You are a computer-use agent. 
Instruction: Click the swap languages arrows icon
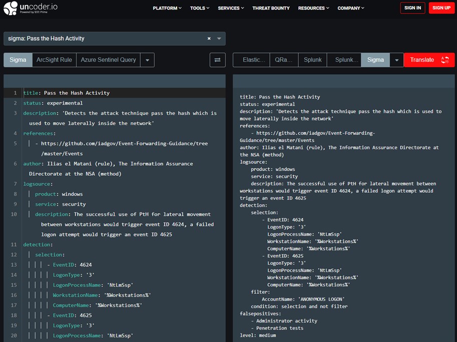pyautogui.click(x=217, y=60)
